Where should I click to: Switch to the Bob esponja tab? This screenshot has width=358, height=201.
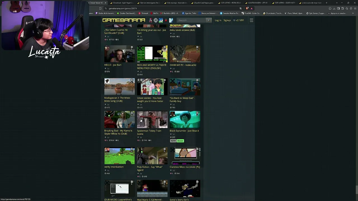(176, 3)
